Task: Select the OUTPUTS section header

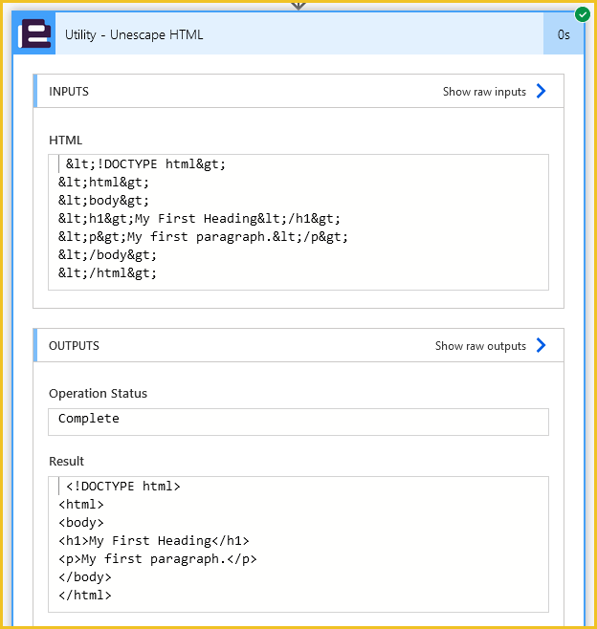Action: click(x=298, y=345)
